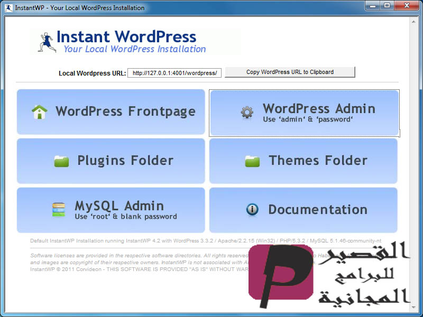The width and height of the screenshot is (423, 317).
Task: Open WordPress Frontpage button label
Action: 125,111
